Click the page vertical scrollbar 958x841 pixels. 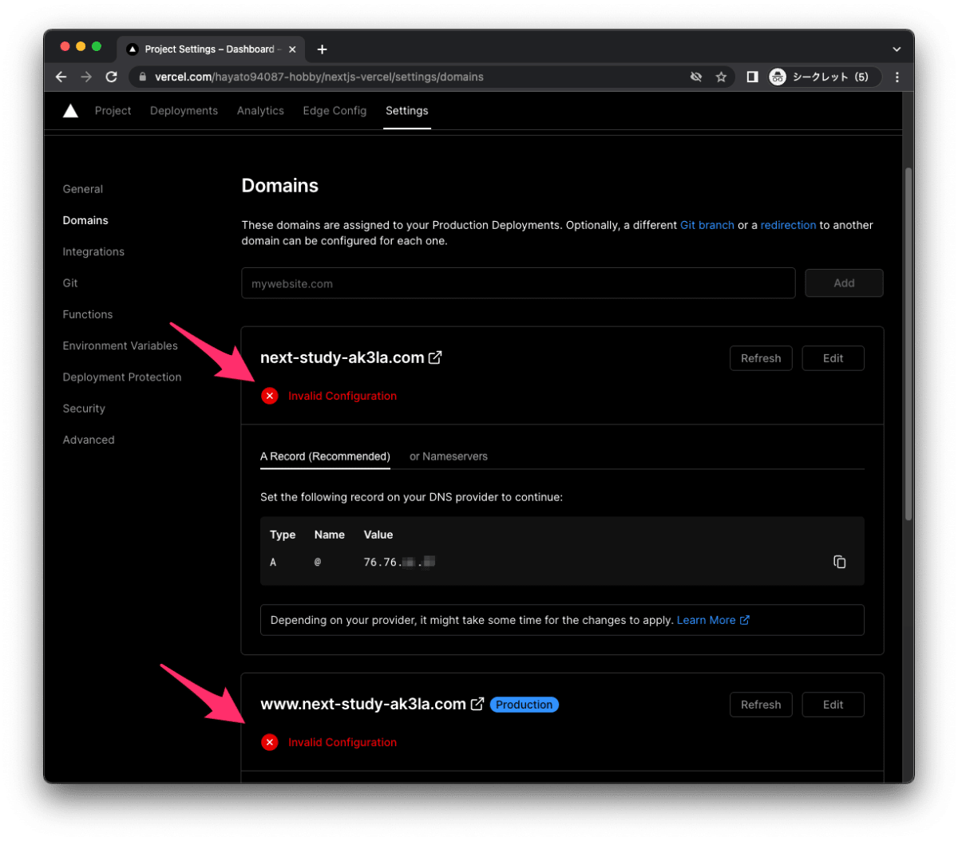click(x=909, y=343)
